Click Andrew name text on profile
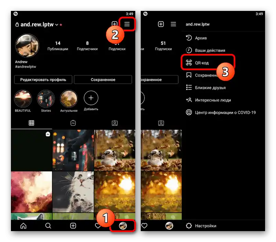The width and height of the screenshot is (276, 242). click(21, 62)
